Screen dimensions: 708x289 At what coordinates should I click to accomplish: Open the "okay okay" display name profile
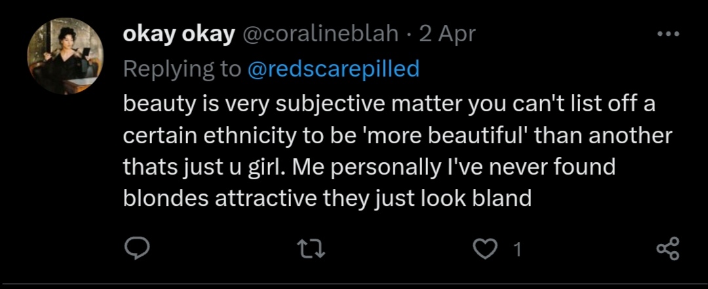point(178,35)
